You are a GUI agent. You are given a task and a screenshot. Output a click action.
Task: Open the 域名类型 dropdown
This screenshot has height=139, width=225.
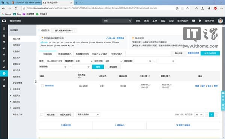click(84, 61)
